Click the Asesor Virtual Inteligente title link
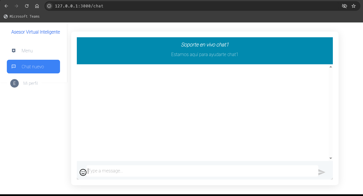This screenshot has height=196, width=363. pyautogui.click(x=36, y=32)
